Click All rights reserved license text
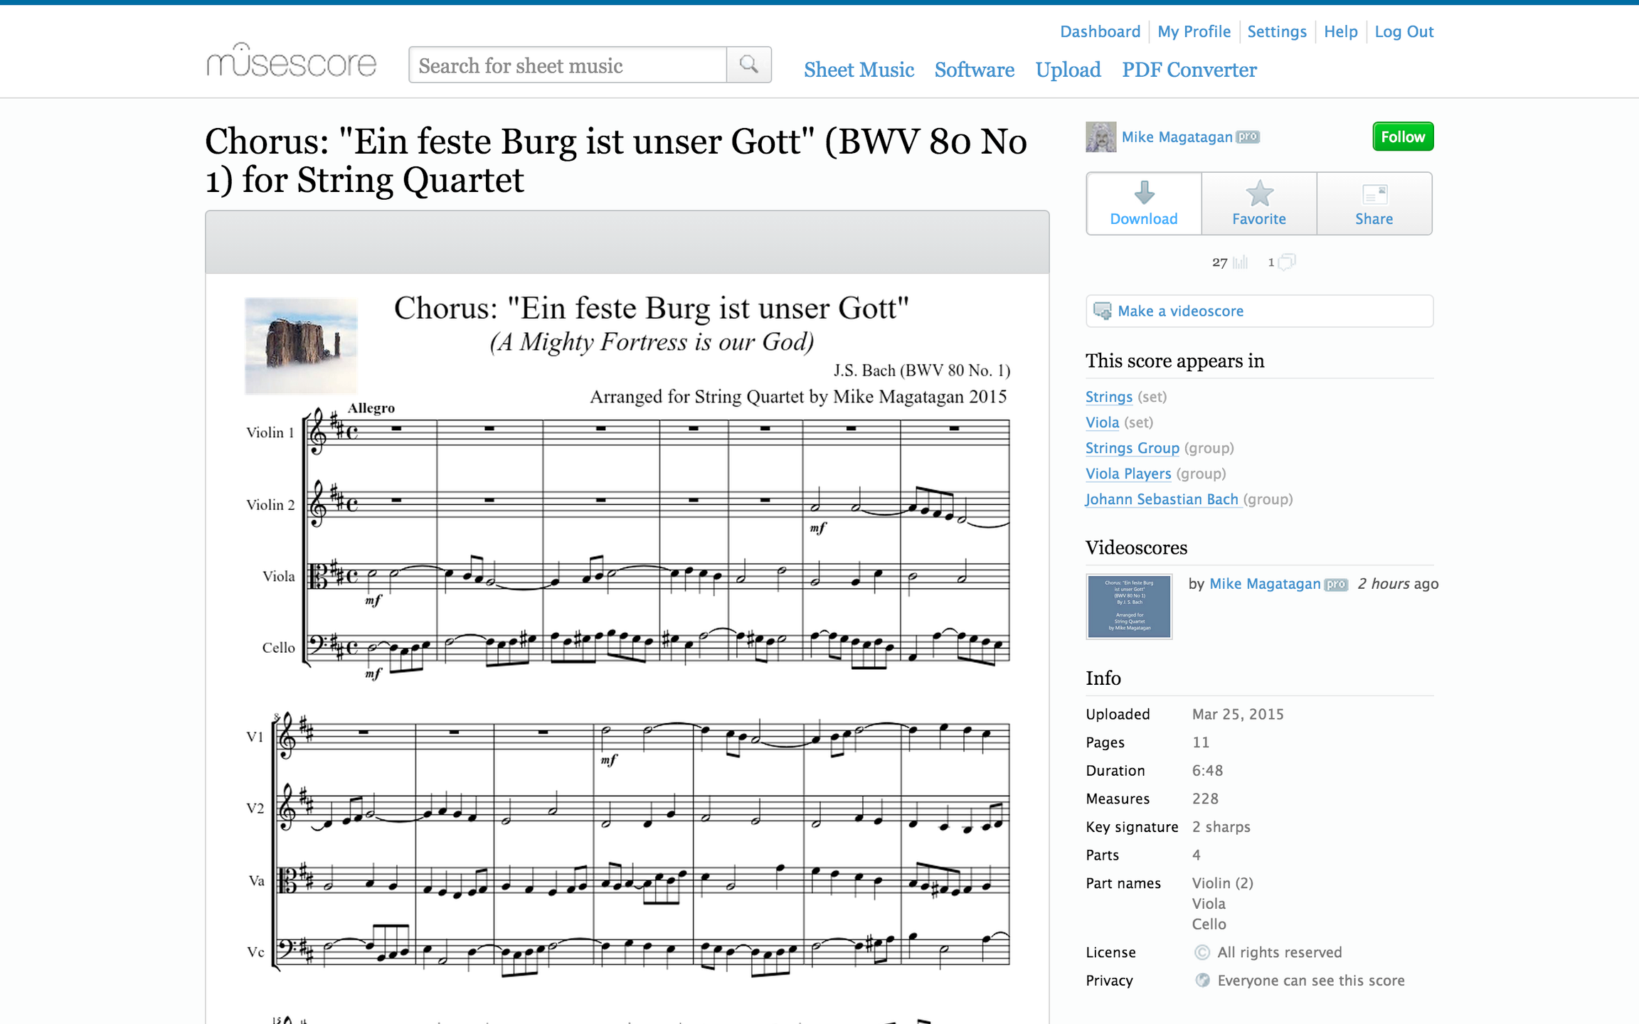1639x1024 pixels. (x=1279, y=952)
